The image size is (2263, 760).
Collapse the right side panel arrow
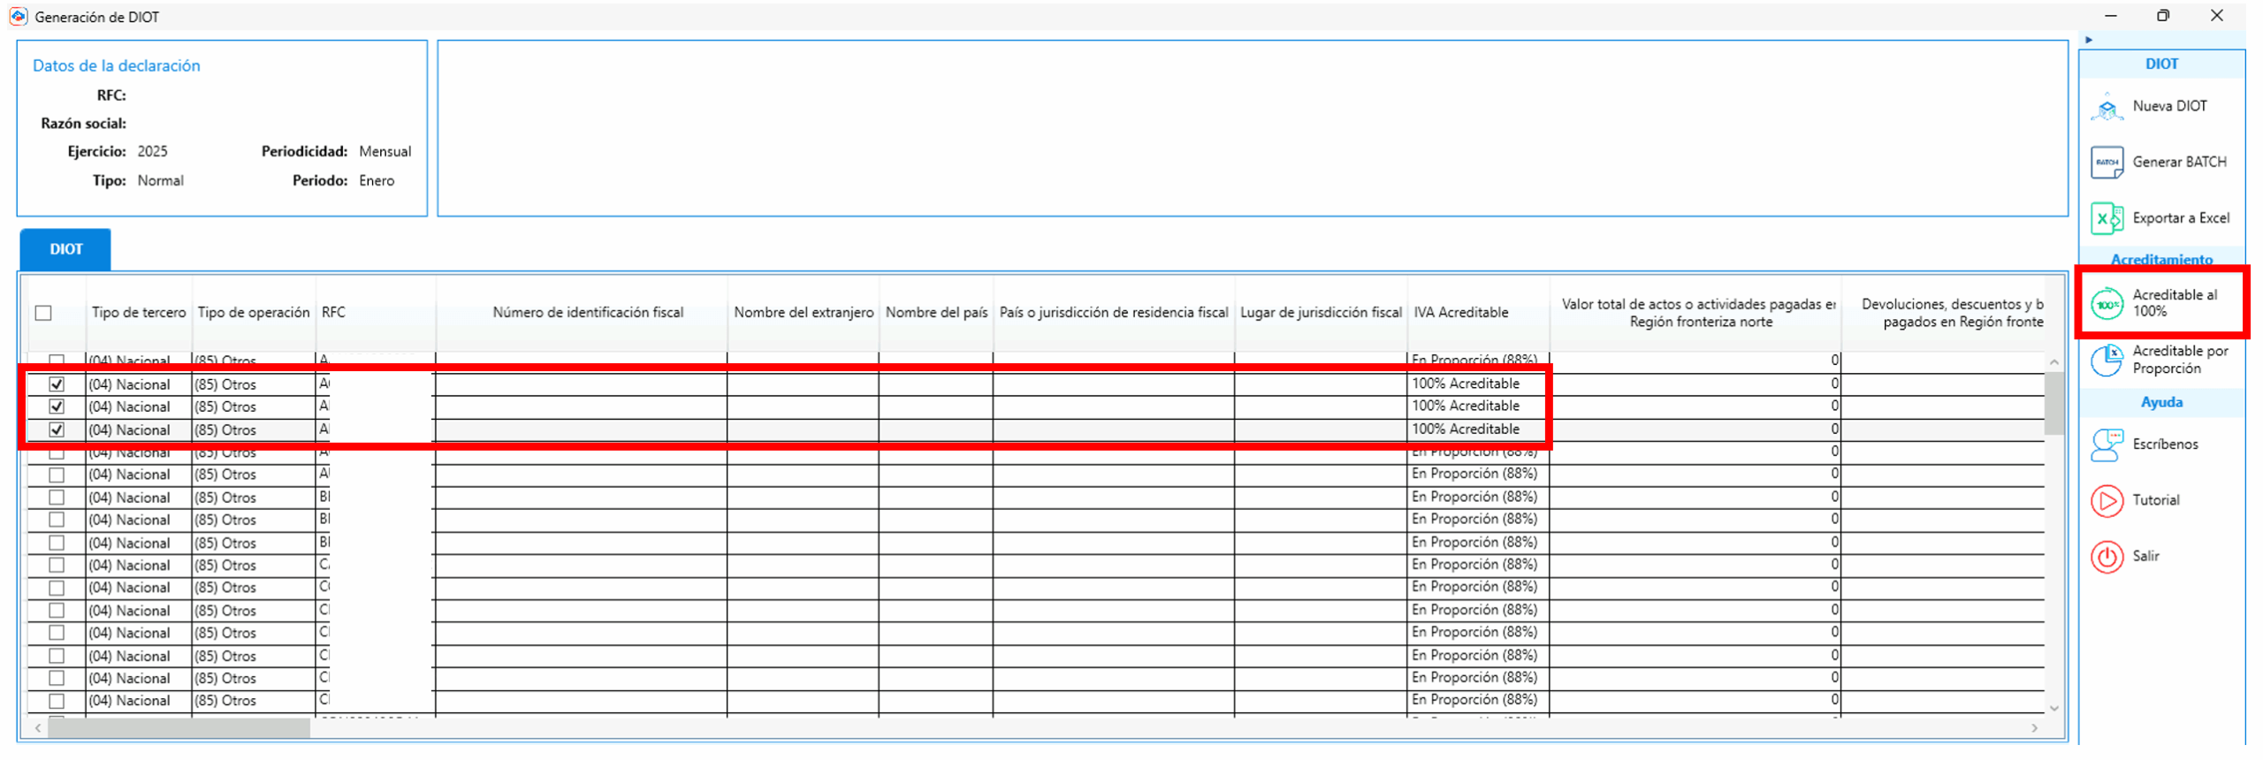[2089, 40]
